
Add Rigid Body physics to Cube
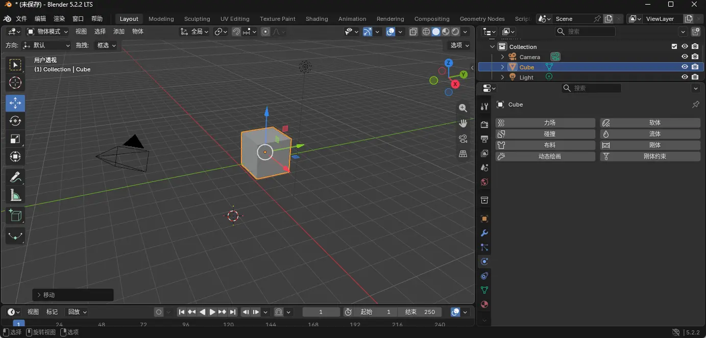click(x=650, y=145)
